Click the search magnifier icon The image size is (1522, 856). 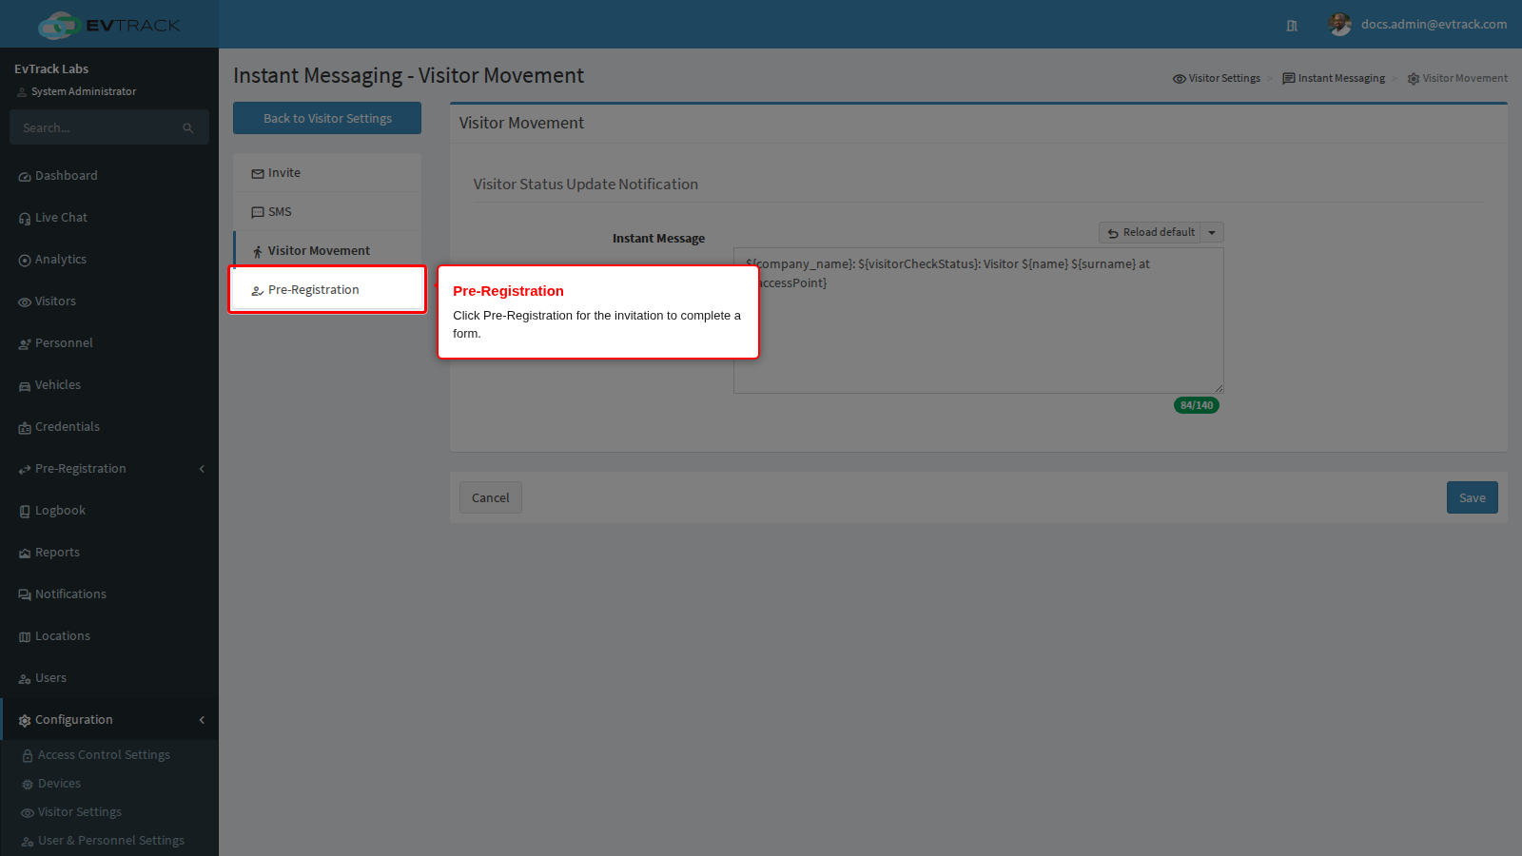click(x=188, y=128)
